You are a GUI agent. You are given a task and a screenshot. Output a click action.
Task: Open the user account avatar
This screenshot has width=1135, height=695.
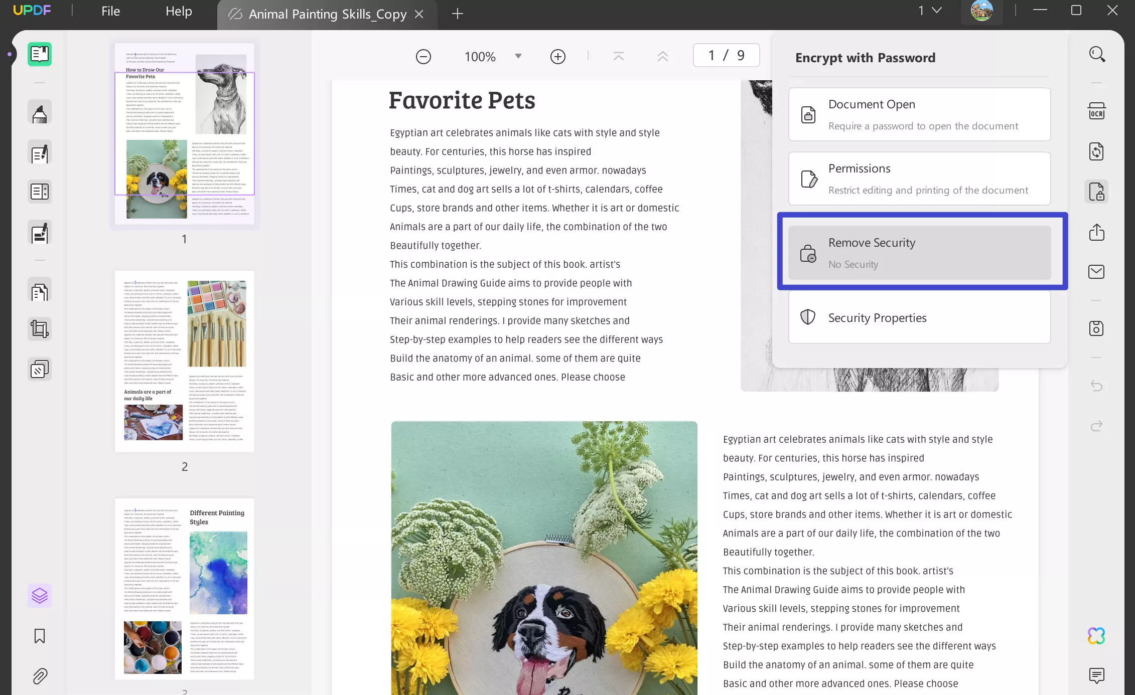(x=982, y=11)
